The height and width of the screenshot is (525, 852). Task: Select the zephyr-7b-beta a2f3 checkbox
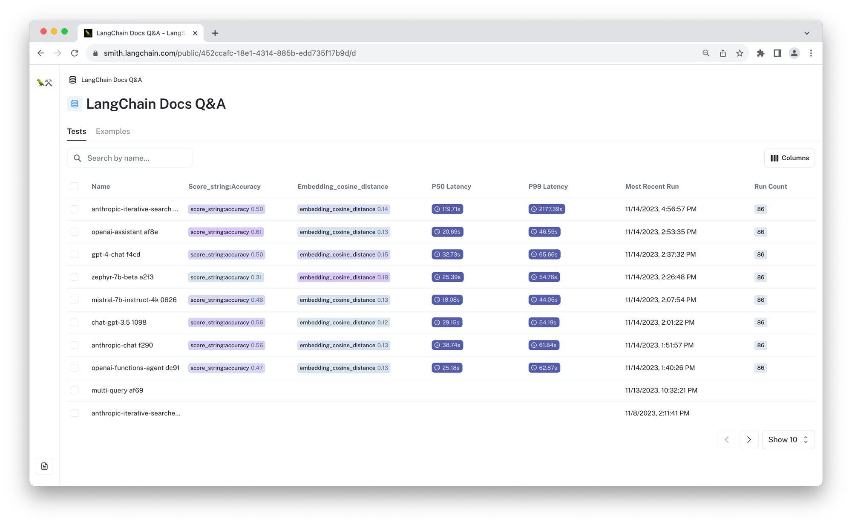coord(75,277)
